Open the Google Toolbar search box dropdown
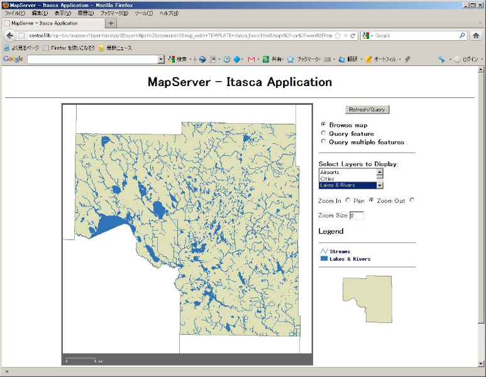 (x=161, y=60)
